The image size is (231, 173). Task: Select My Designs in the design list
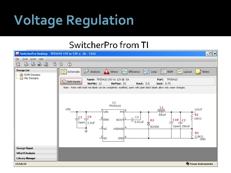[x=31, y=78]
